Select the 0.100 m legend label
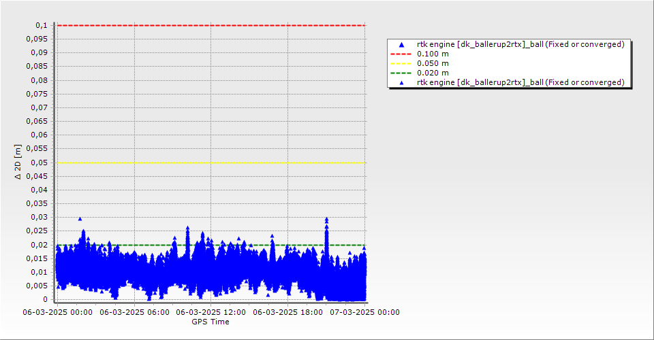This screenshot has width=654, height=340. tap(433, 54)
